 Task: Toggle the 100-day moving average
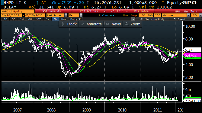click(150, 15)
